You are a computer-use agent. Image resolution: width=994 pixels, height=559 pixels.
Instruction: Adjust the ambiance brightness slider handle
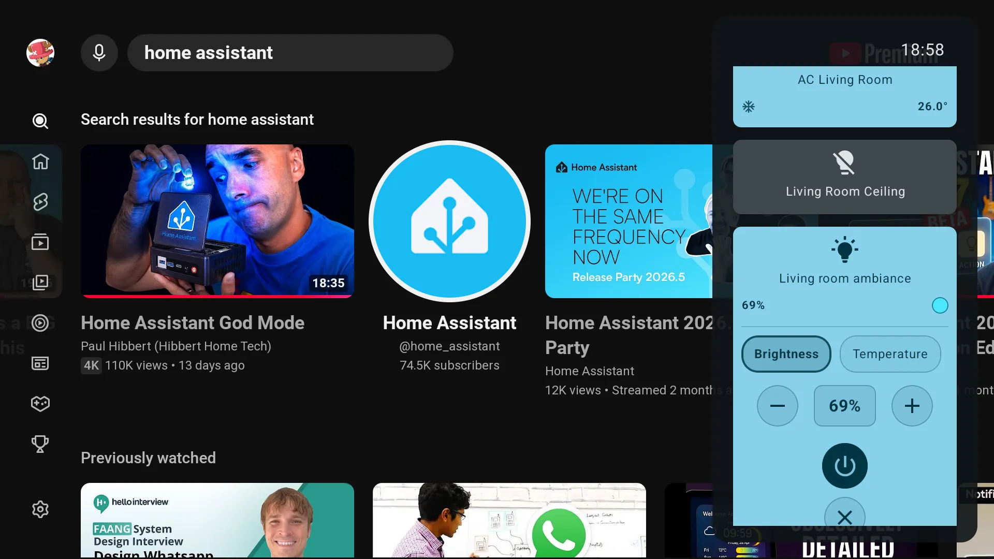[940, 305]
